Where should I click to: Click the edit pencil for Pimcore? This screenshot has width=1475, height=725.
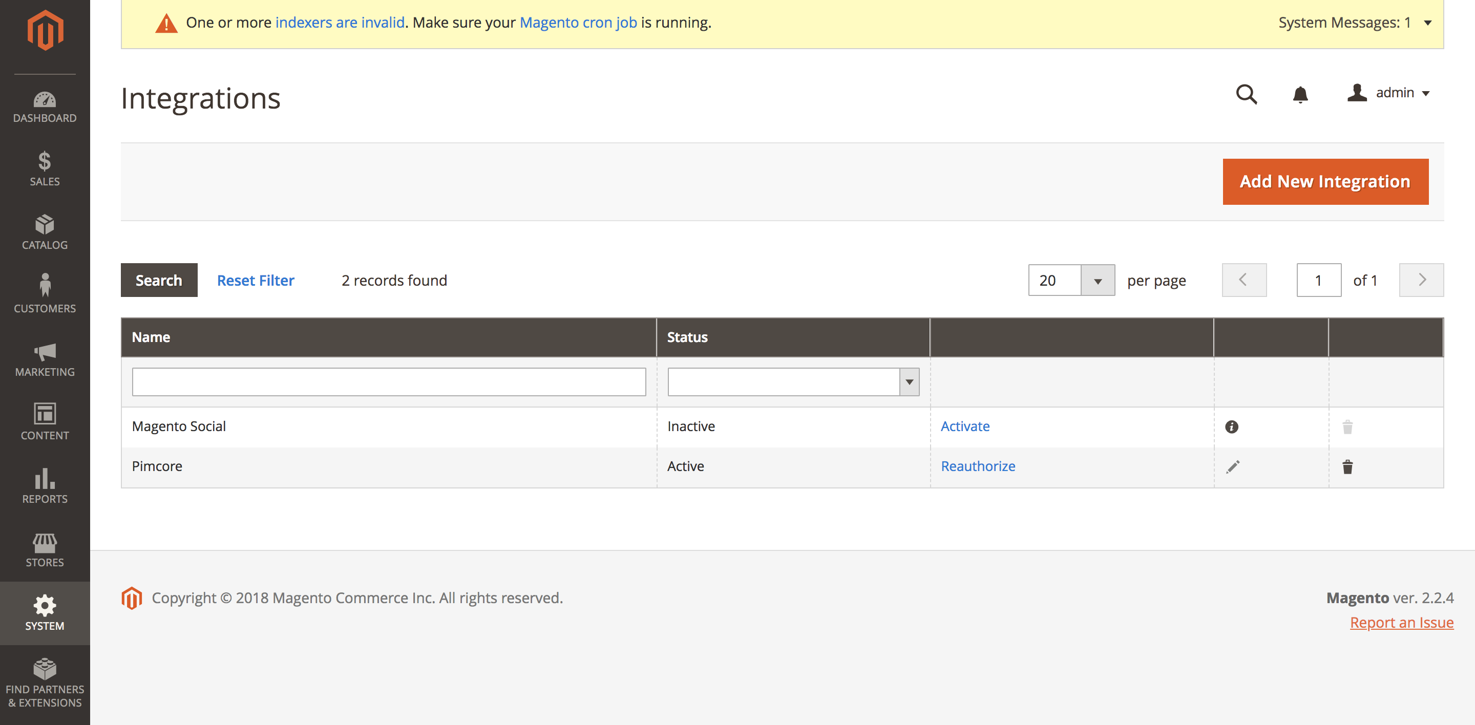(1233, 467)
